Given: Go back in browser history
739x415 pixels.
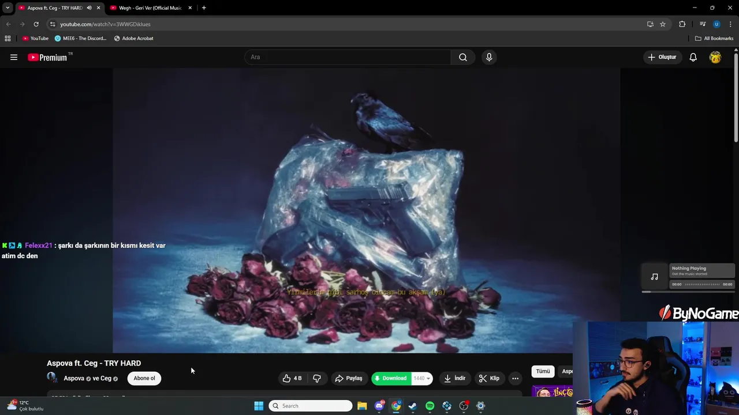Looking at the screenshot, I should (x=8, y=24).
